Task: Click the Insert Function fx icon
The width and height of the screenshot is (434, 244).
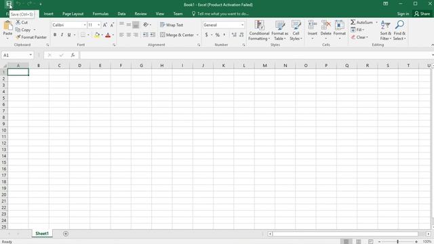Action: tap(73, 55)
